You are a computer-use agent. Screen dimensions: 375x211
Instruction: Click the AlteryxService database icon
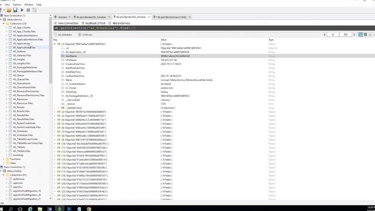point(4,19)
